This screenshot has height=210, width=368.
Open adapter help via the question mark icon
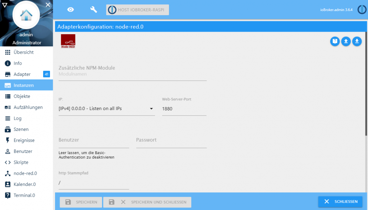point(335,41)
